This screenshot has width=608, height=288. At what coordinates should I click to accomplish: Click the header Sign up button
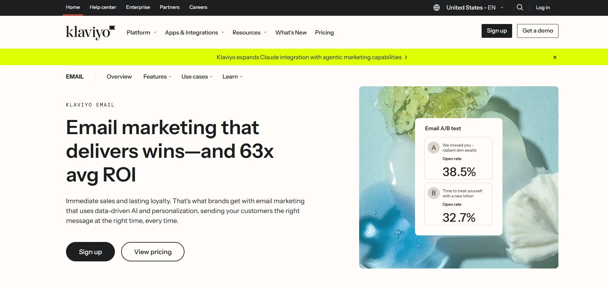point(497,31)
